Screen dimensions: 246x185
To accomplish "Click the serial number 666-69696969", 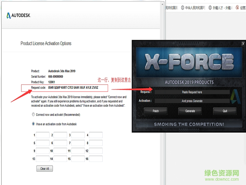I will click(x=56, y=76).
